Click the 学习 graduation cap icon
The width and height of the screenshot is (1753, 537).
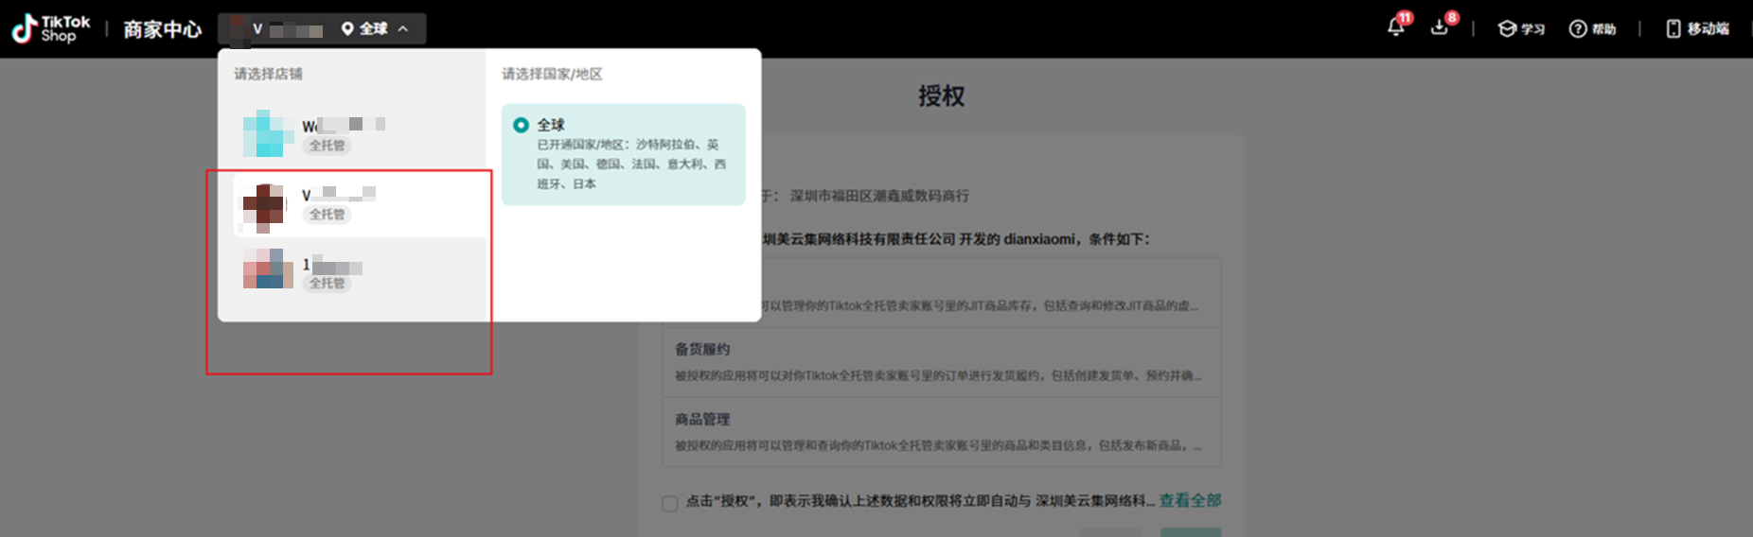[1507, 29]
